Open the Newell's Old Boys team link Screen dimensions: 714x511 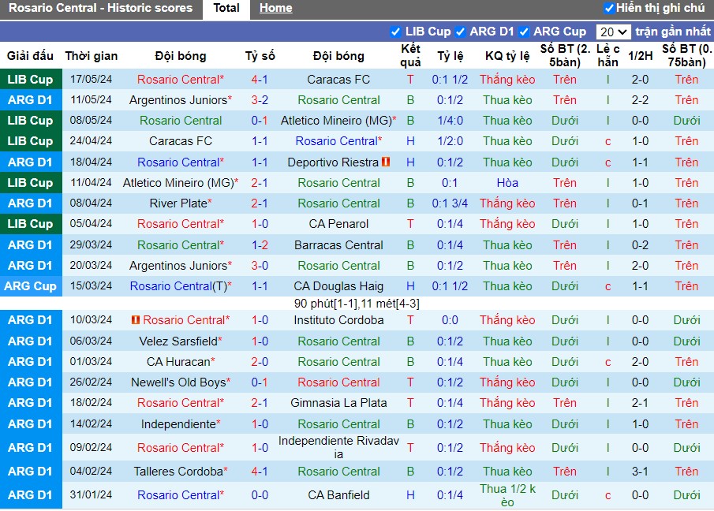pyautogui.click(x=178, y=382)
